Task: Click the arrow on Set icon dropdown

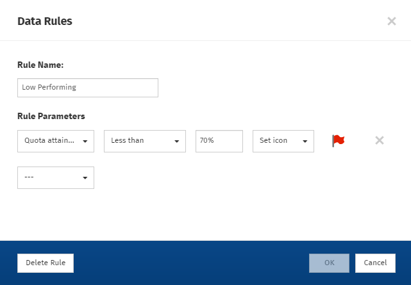Action: tap(305, 142)
